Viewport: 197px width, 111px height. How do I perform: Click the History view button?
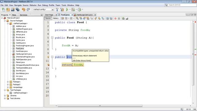pos(56,18)
